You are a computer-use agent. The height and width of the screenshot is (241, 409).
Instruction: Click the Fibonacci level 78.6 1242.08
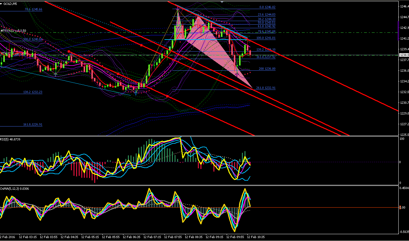[267, 31]
